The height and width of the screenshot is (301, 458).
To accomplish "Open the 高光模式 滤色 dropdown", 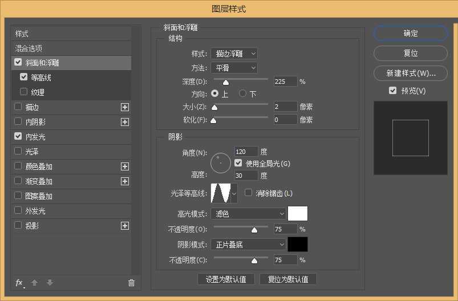I will pos(248,214).
